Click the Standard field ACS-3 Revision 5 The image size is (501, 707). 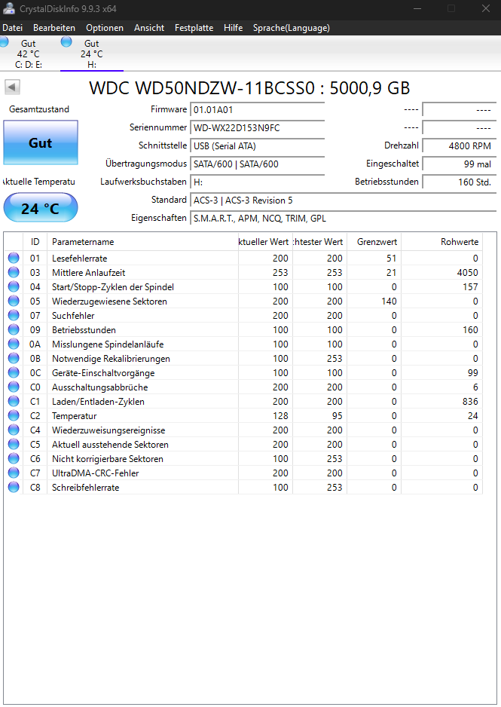tap(344, 200)
